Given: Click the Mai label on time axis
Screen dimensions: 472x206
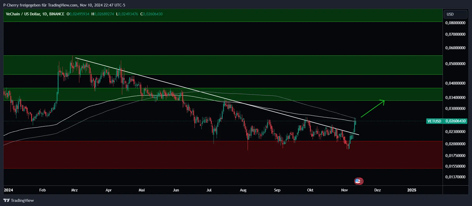Looking at the screenshot, I should coord(142,190).
